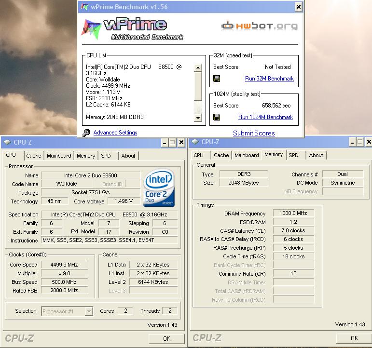Click the memory Type DDR3 field
Screen dimensions: 372x348
(x=244, y=174)
